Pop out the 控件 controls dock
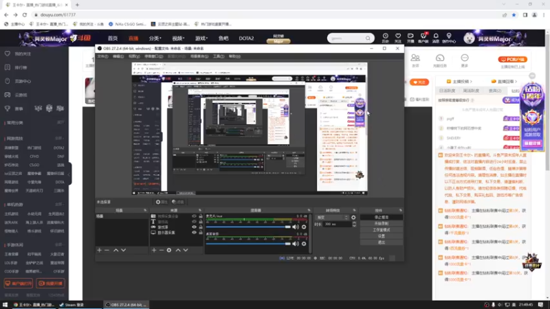The height and width of the screenshot is (309, 550). point(401,210)
